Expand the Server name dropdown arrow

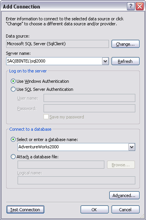pyautogui.click(x=105, y=61)
